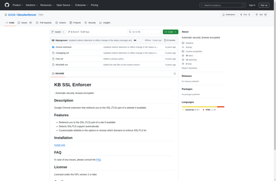Click the chrome extension folder icon
276x181 pixels.
[53, 47]
